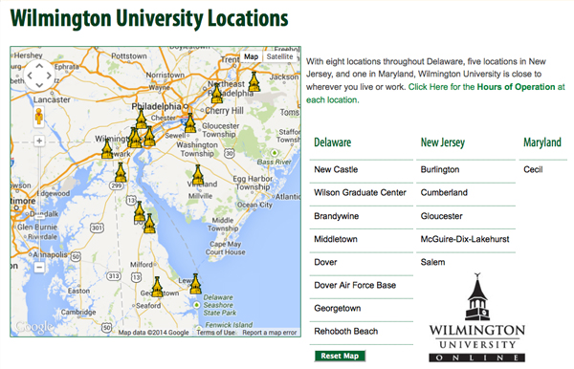Open the Dover Air Force Base location

point(355,285)
